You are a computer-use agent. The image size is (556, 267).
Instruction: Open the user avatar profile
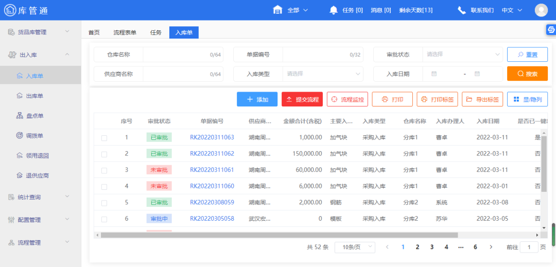click(541, 10)
